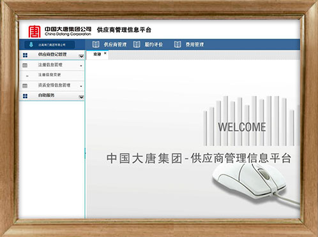
Task: Collapse the 供应商登记管理 section arrow
Action: pyautogui.click(x=81, y=56)
